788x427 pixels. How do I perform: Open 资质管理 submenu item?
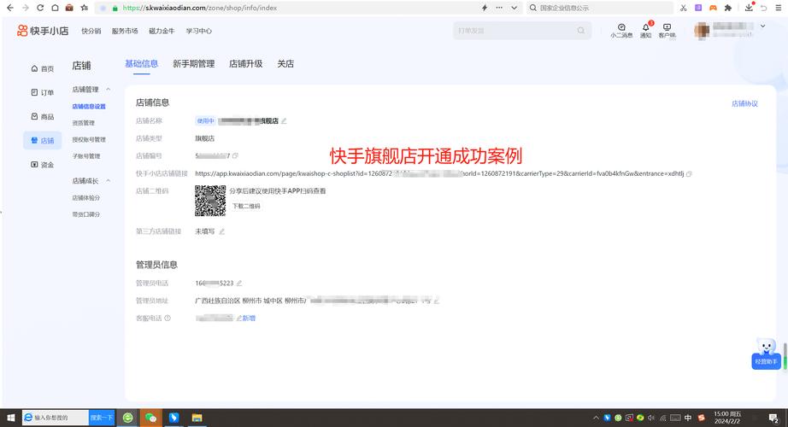(x=84, y=123)
